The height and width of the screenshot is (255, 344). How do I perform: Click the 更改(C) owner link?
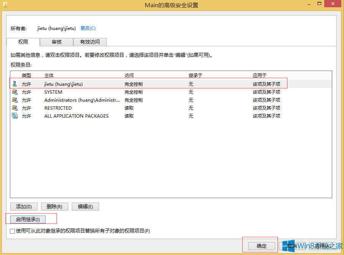[x=88, y=28]
